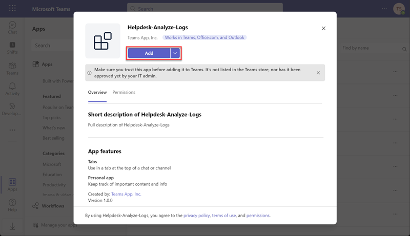
Task: Click the Helpdesk-Analyze-Logs app icon
Action: [x=103, y=41]
